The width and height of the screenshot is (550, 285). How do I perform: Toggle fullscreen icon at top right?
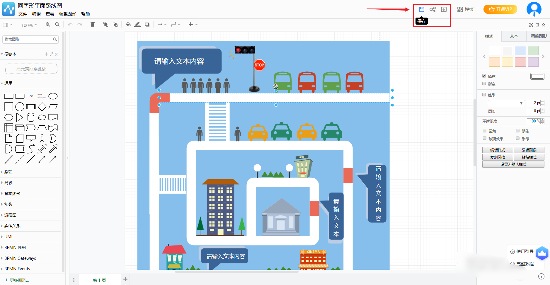pos(531,25)
